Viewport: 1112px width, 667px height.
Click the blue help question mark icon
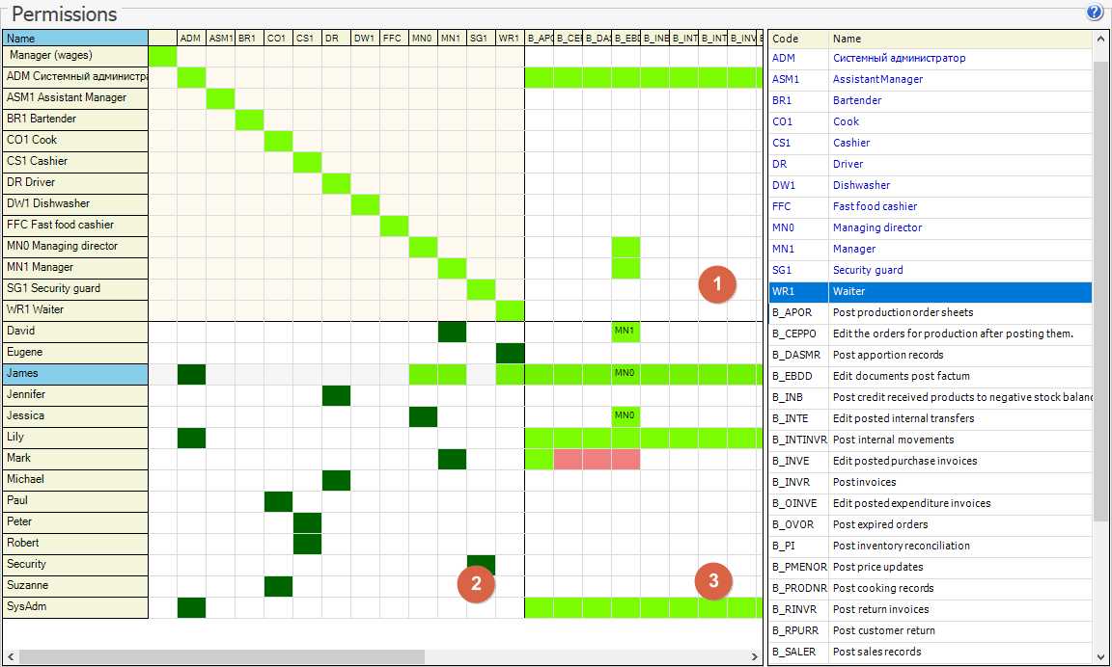[x=1094, y=13]
